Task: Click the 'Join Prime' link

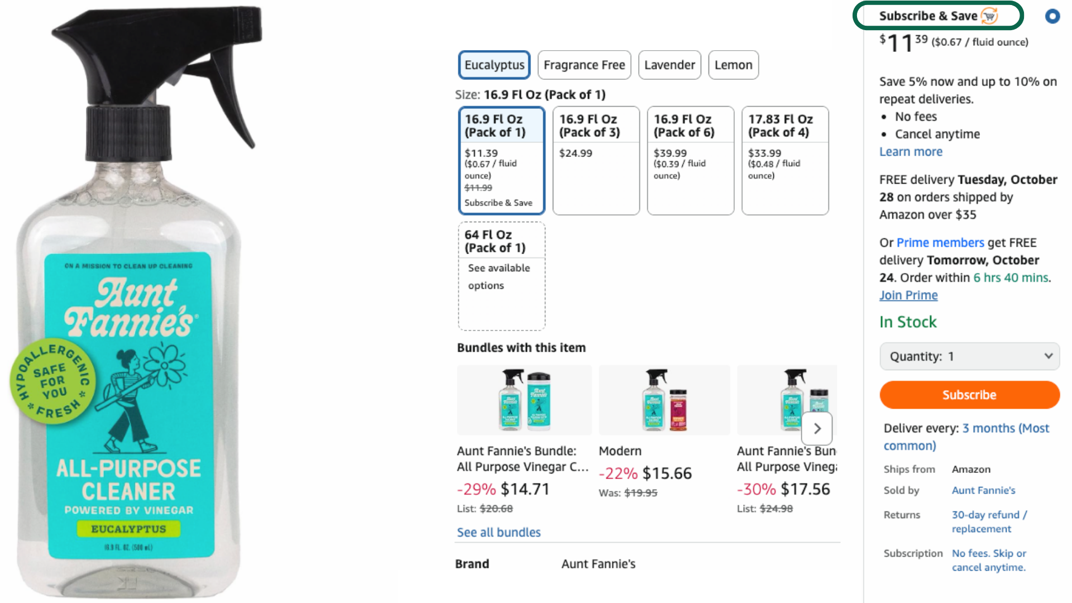Action: (908, 295)
